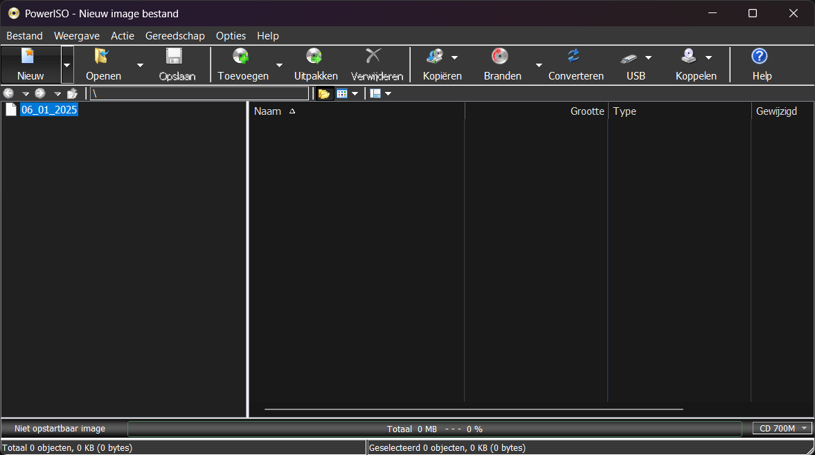Open the USB dropdown arrow
This screenshot has height=455, width=815.
pyautogui.click(x=648, y=57)
